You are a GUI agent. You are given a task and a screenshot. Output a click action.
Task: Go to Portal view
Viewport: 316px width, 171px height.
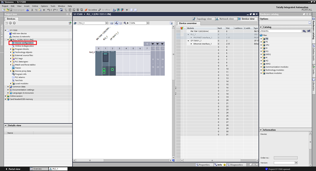tap(13, 169)
